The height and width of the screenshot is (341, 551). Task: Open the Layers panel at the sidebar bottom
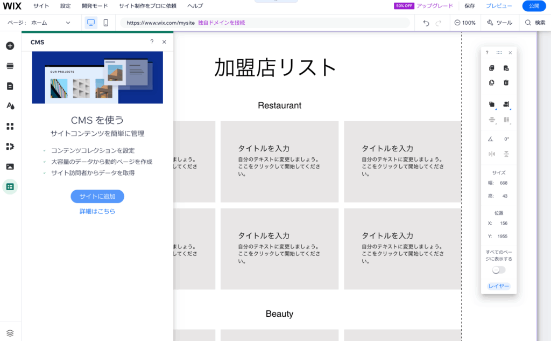(10, 332)
